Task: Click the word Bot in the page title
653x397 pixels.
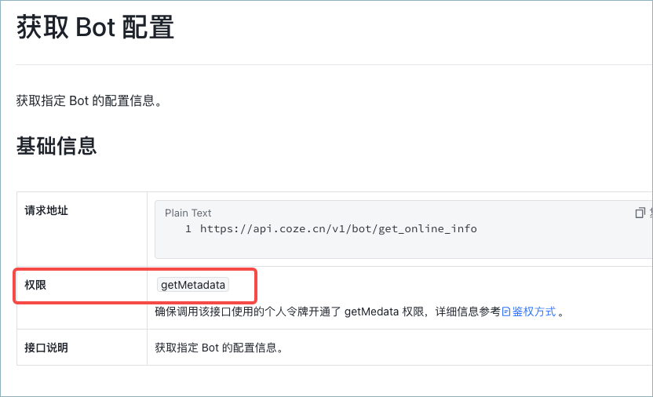Action: 96,27
